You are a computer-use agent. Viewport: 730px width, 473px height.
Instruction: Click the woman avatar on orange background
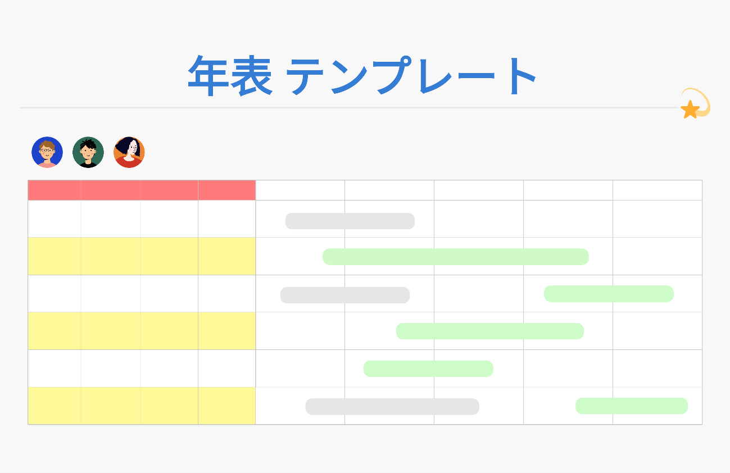pyautogui.click(x=129, y=152)
